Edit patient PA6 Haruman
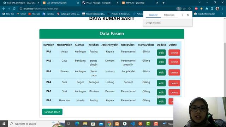This screenshot has width=226, height=127. (x=161, y=101)
